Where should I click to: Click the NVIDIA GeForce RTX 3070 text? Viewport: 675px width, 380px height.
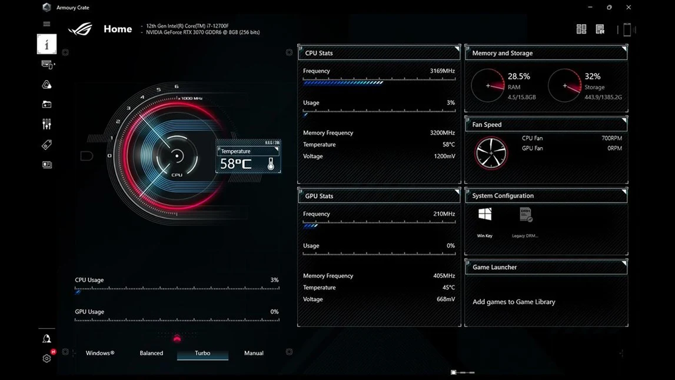[x=203, y=32]
